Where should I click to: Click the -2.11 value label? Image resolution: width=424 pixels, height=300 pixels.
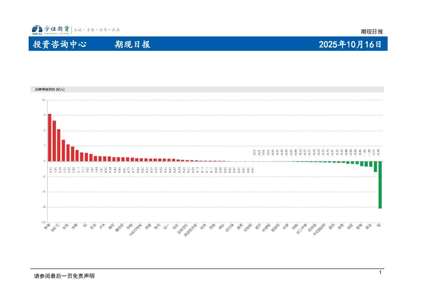click(x=374, y=153)
